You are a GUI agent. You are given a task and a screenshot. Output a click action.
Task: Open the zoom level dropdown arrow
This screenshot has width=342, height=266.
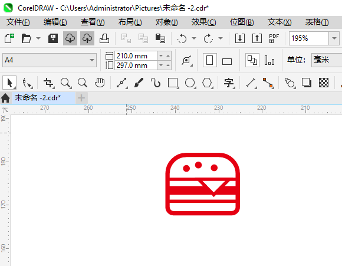[334, 38]
